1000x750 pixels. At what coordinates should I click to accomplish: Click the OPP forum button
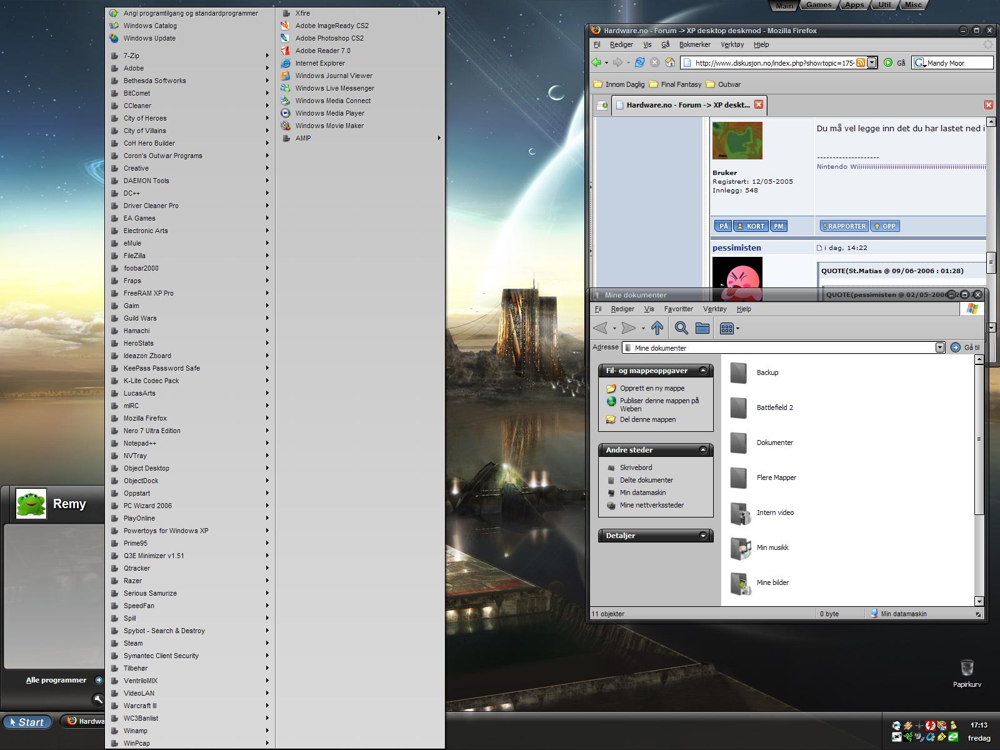click(x=885, y=226)
